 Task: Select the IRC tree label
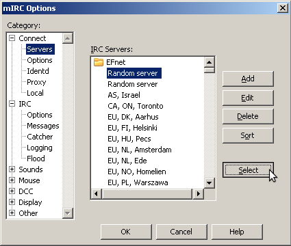tap(25, 104)
